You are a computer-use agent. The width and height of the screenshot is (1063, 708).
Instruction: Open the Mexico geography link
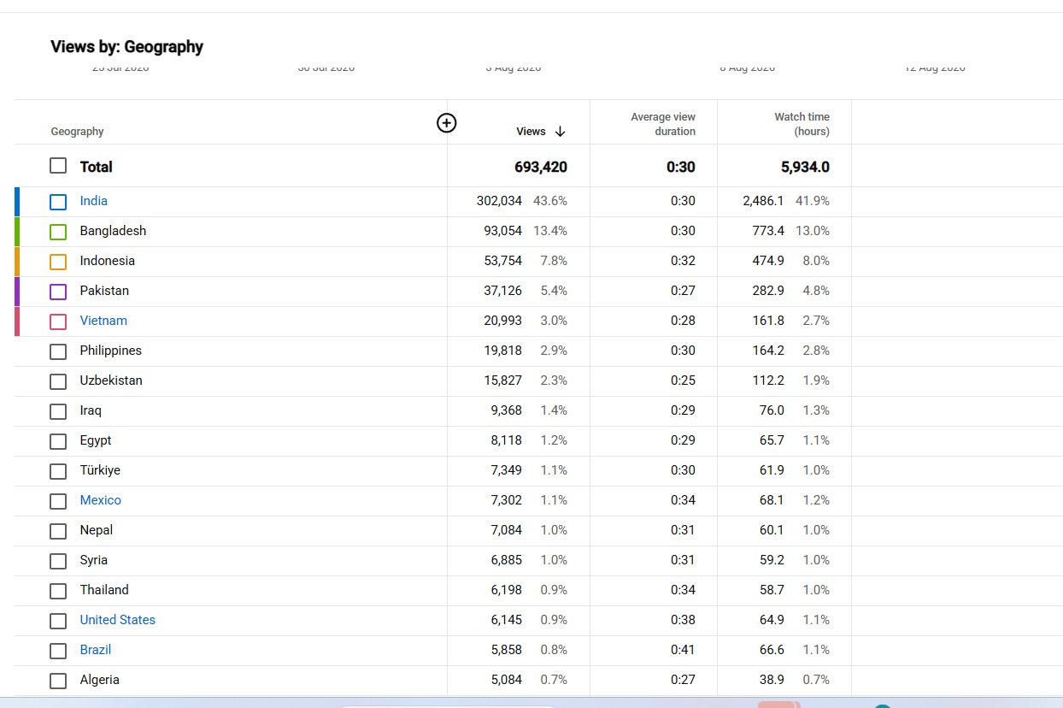101,500
